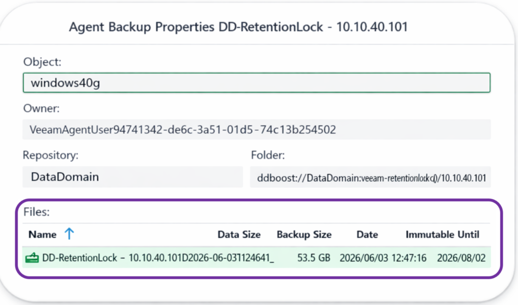Click the Files section label
The width and height of the screenshot is (518, 305).
(36, 212)
